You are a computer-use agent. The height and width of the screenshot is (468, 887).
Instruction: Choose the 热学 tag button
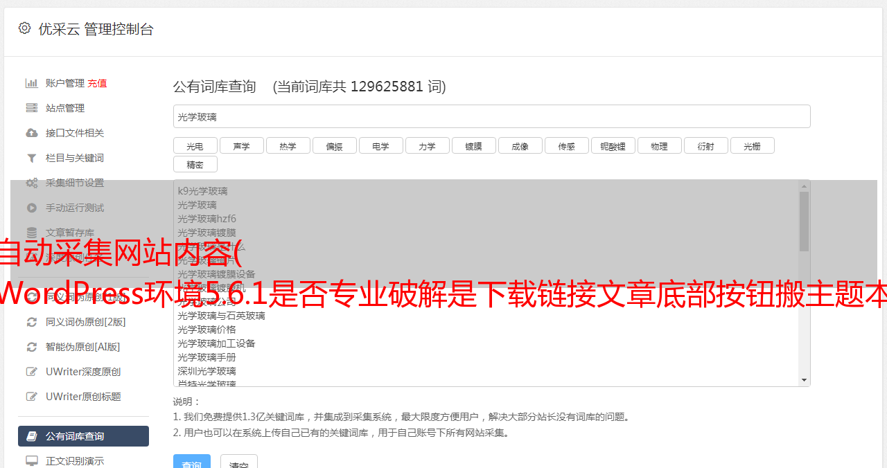coord(288,145)
